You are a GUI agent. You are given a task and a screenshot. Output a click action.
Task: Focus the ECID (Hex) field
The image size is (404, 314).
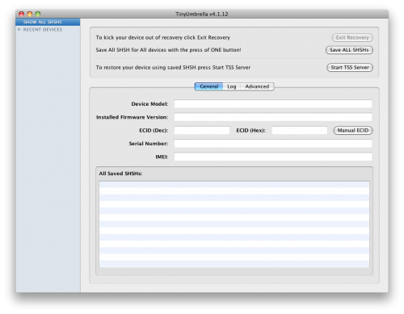pyautogui.click(x=299, y=130)
